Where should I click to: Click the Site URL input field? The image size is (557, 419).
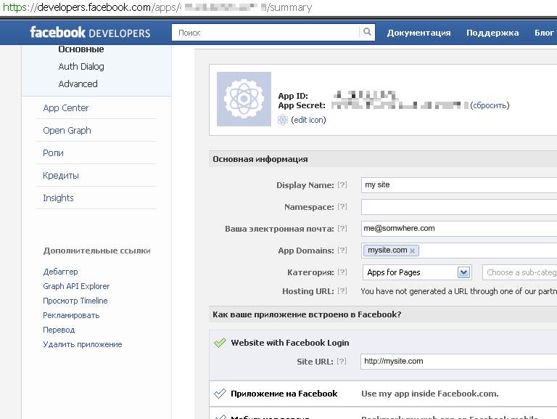pos(458,362)
